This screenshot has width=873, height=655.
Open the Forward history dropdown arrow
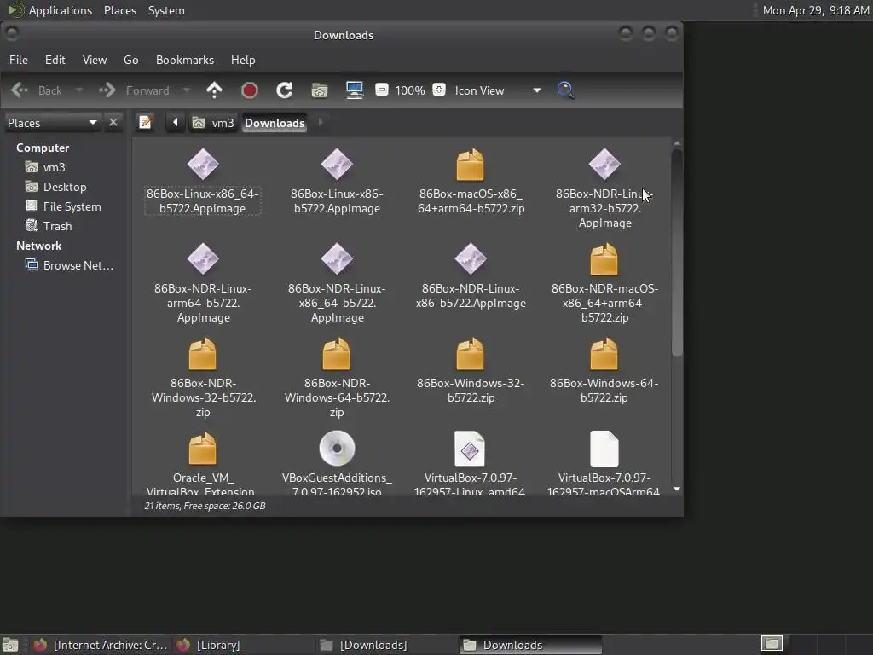click(x=187, y=90)
